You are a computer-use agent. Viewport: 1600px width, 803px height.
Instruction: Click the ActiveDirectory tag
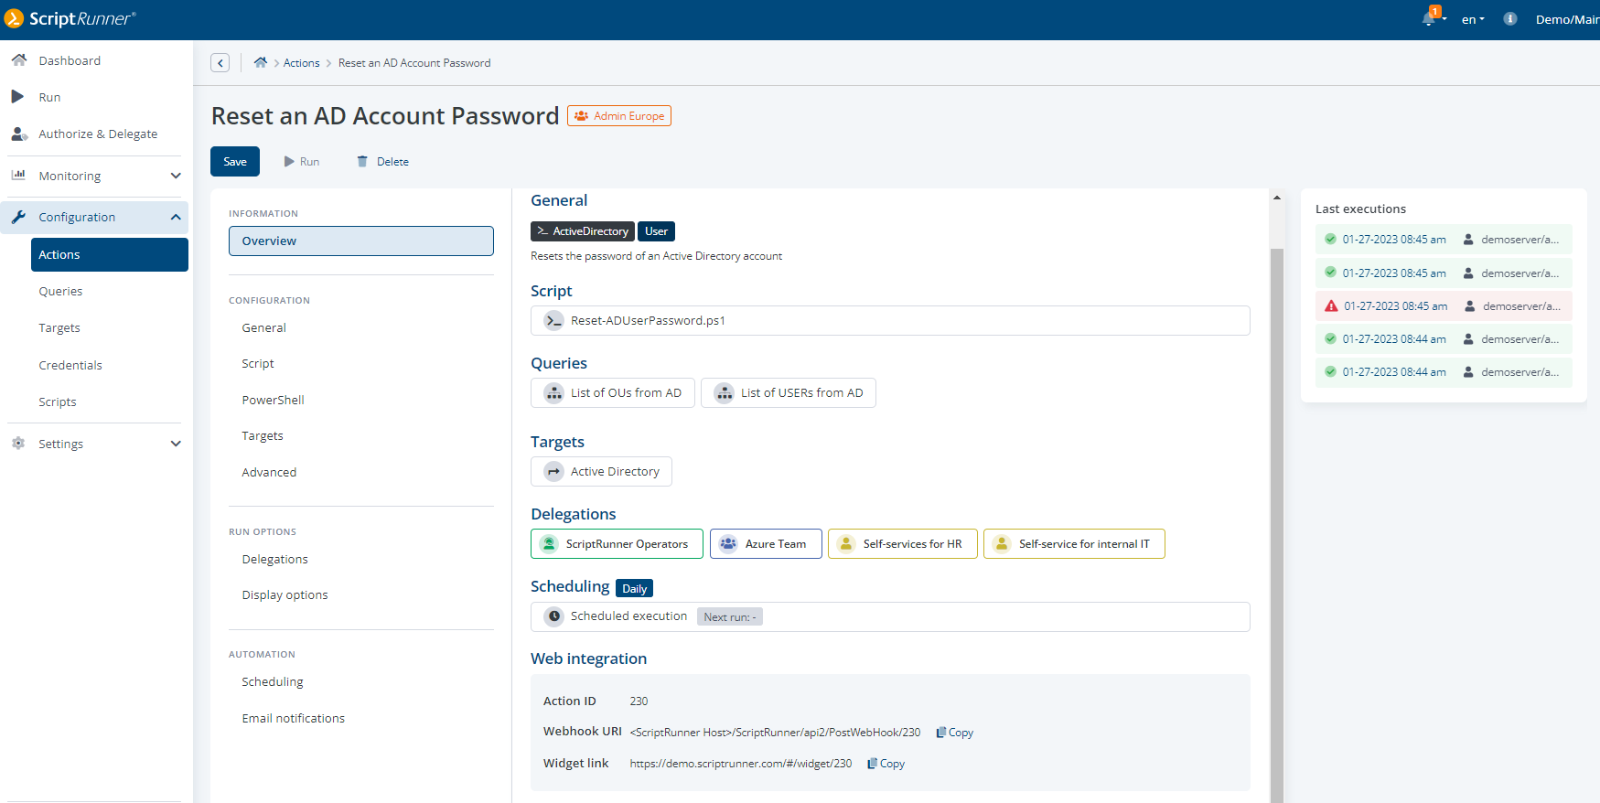[583, 231]
